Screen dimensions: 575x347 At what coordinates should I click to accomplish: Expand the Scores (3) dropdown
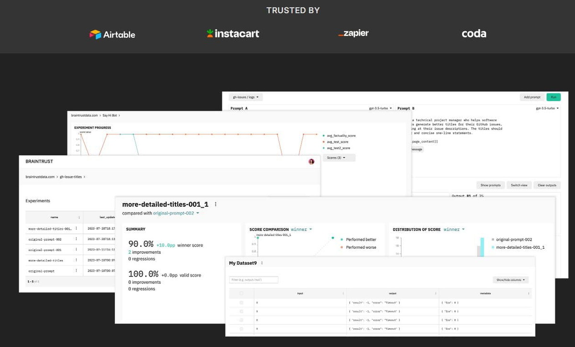[x=339, y=158]
